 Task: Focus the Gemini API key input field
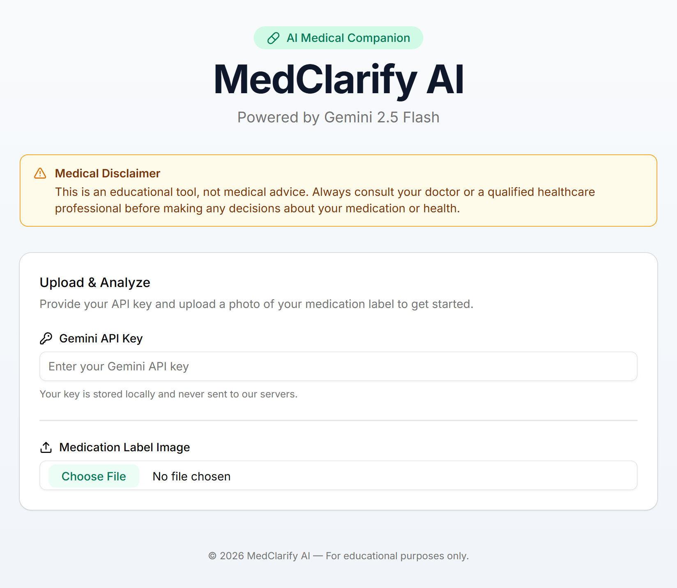[x=338, y=366]
